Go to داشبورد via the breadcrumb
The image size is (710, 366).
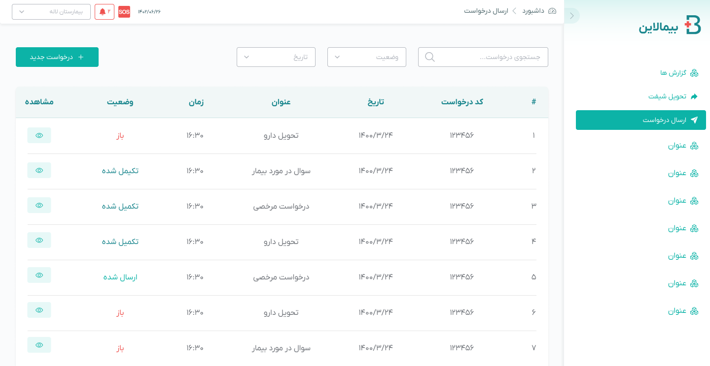click(x=539, y=11)
